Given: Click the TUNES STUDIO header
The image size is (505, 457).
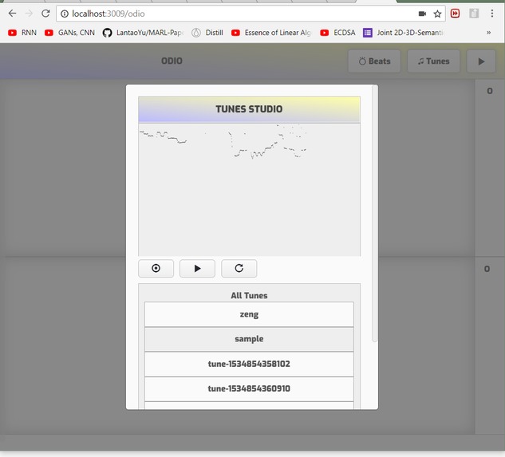Looking at the screenshot, I should pyautogui.click(x=249, y=109).
